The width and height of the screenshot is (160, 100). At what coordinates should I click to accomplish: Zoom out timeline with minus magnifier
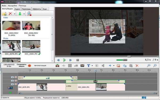pos(149,66)
